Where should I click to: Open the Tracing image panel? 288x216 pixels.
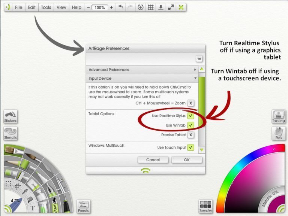[279, 117]
